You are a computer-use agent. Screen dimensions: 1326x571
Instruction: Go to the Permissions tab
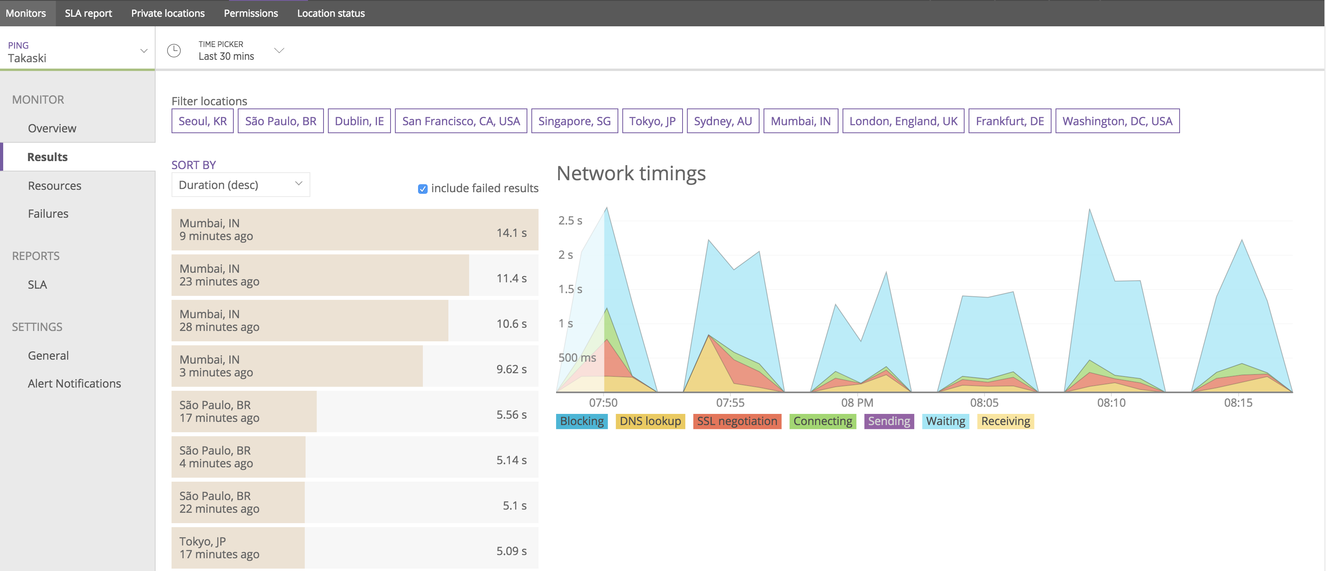(x=251, y=14)
